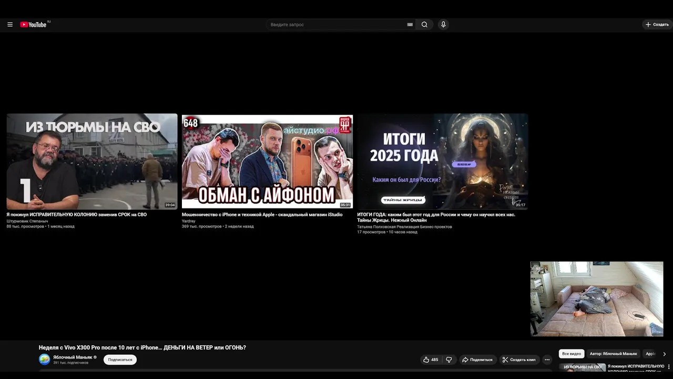Click the magnifier search button
The width and height of the screenshot is (673, 379).
click(x=424, y=25)
